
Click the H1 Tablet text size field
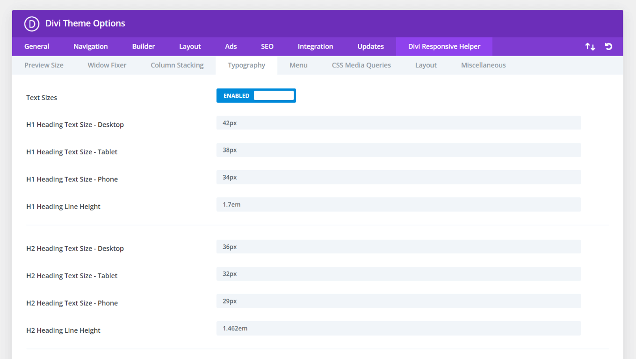click(x=398, y=150)
